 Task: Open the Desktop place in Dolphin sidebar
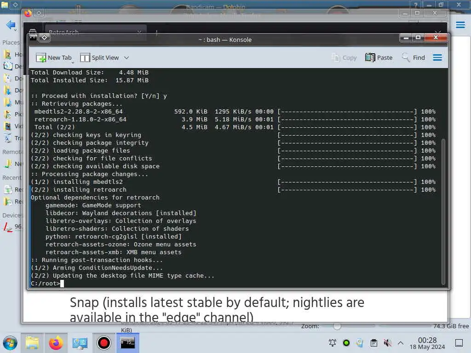tap(12, 66)
